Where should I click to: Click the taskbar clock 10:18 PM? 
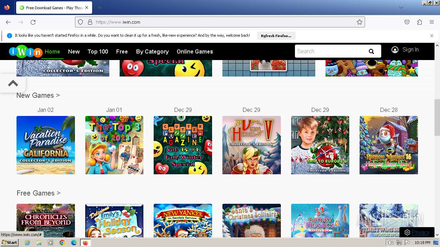[422, 243]
